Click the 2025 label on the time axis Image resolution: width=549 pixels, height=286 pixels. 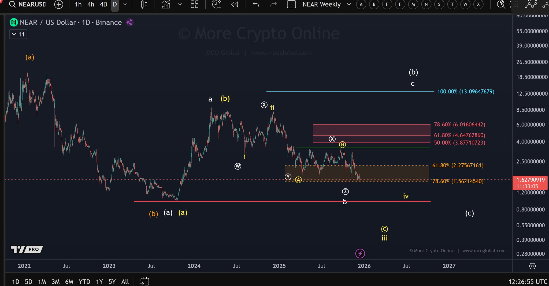point(279,266)
